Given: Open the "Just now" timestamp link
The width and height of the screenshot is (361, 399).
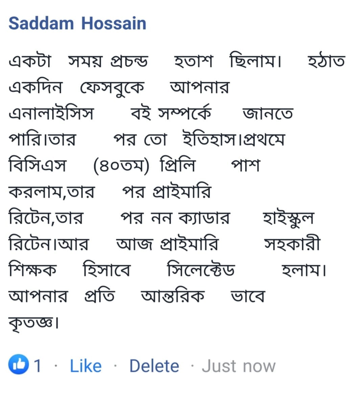Looking at the screenshot, I should pos(239,366).
